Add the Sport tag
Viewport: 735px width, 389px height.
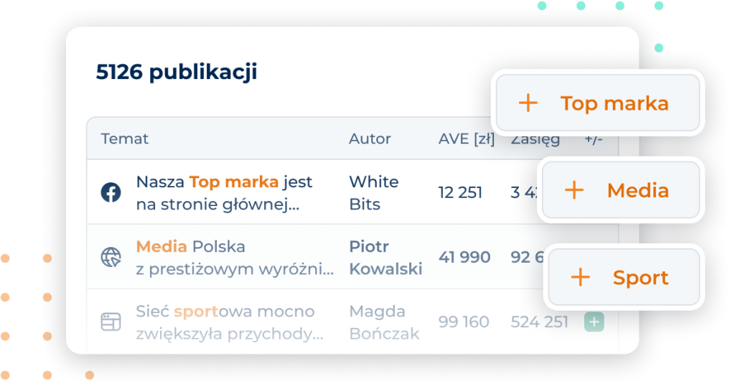(625, 277)
